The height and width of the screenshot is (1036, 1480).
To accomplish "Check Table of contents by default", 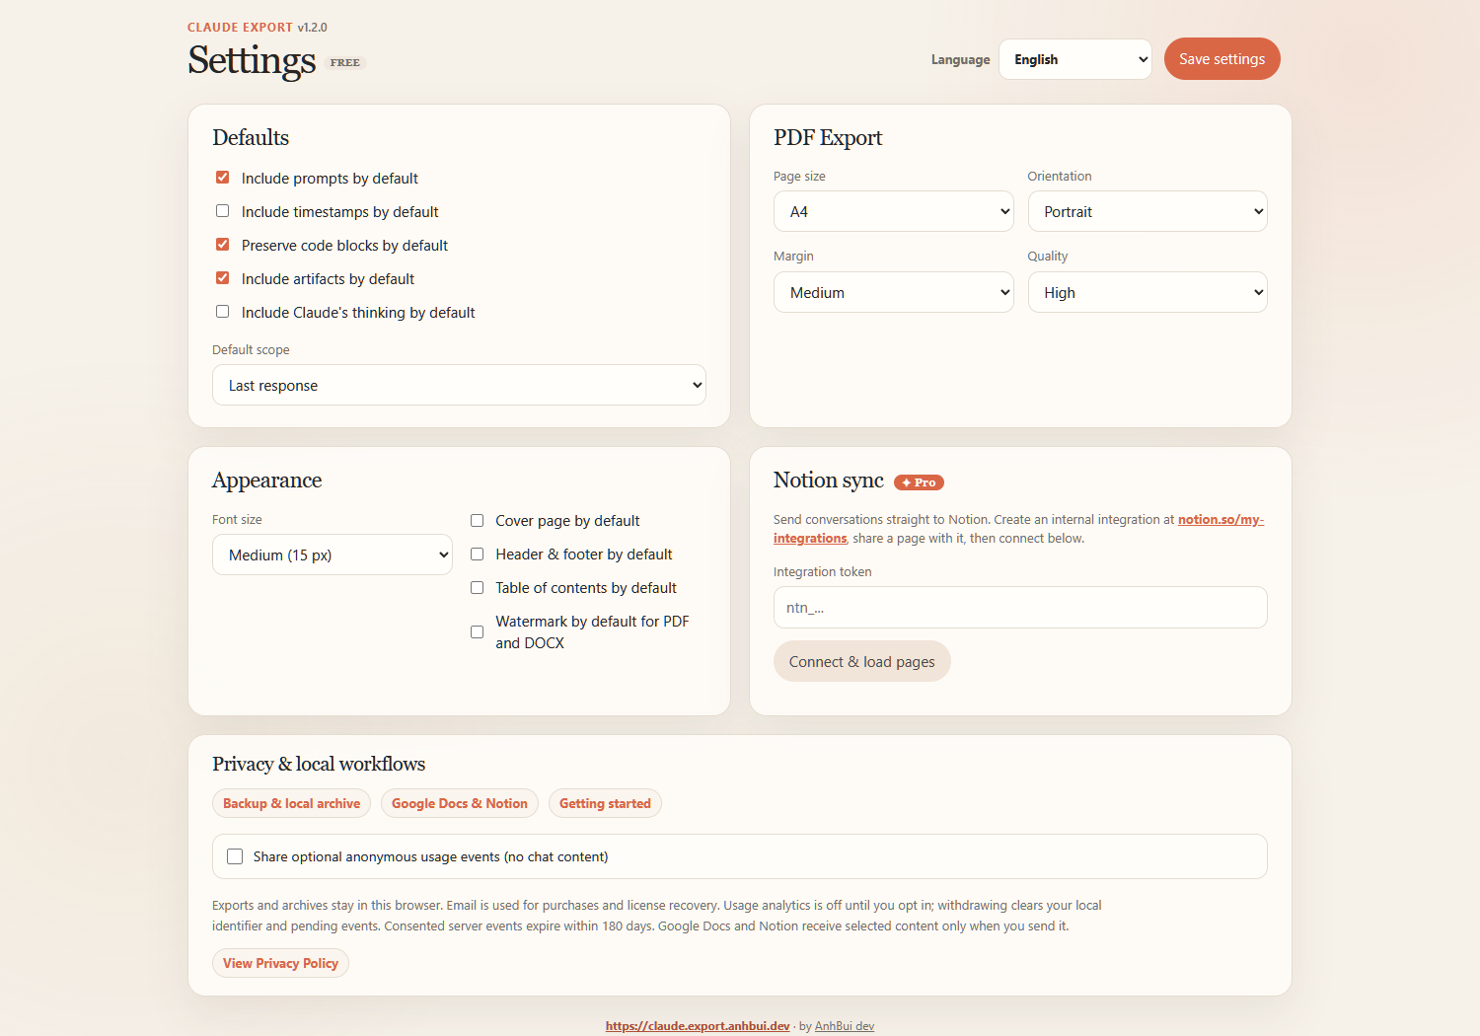I will pyautogui.click(x=477, y=587).
